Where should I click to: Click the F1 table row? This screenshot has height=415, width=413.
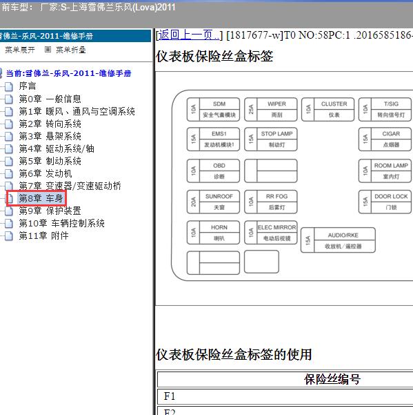285,396
